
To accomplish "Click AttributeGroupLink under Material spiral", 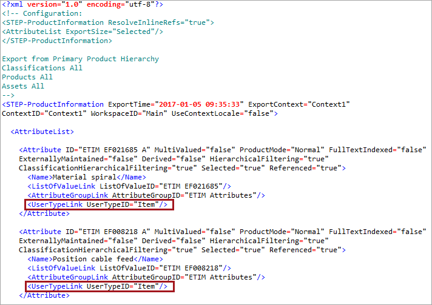I will tap(146, 195).
